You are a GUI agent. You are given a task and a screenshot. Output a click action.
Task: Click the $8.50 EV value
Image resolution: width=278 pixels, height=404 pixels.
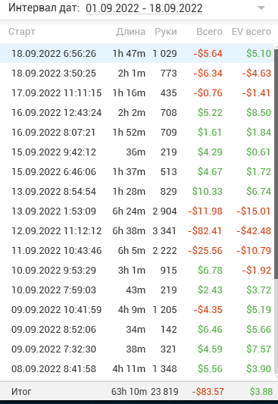pos(259,113)
